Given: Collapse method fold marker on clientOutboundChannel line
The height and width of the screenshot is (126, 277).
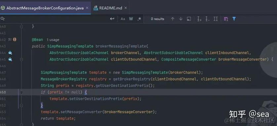Looking at the screenshot, I should tap(21, 60).
